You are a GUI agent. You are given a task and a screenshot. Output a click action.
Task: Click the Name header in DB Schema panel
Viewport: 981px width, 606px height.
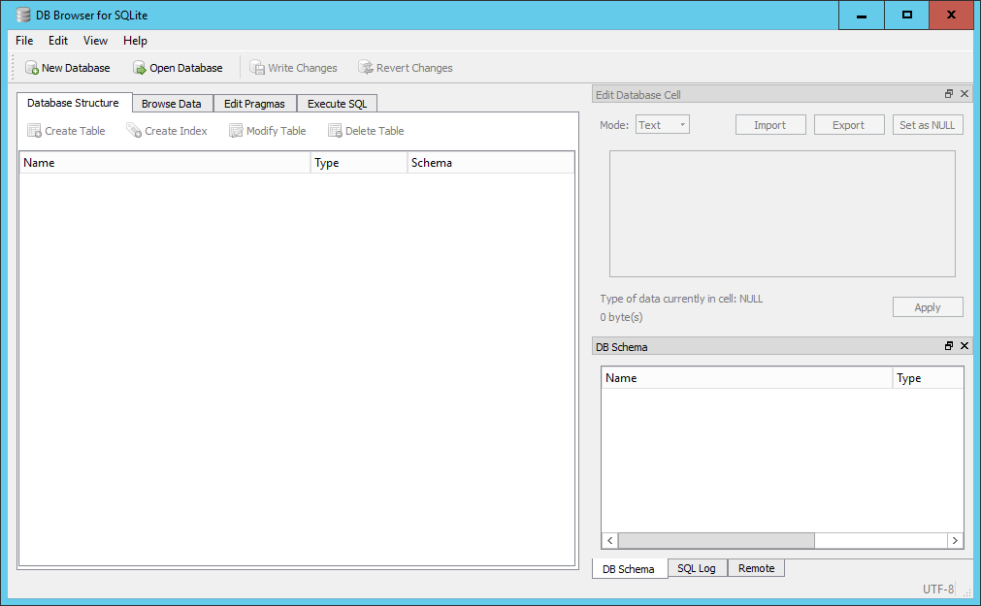(x=747, y=378)
